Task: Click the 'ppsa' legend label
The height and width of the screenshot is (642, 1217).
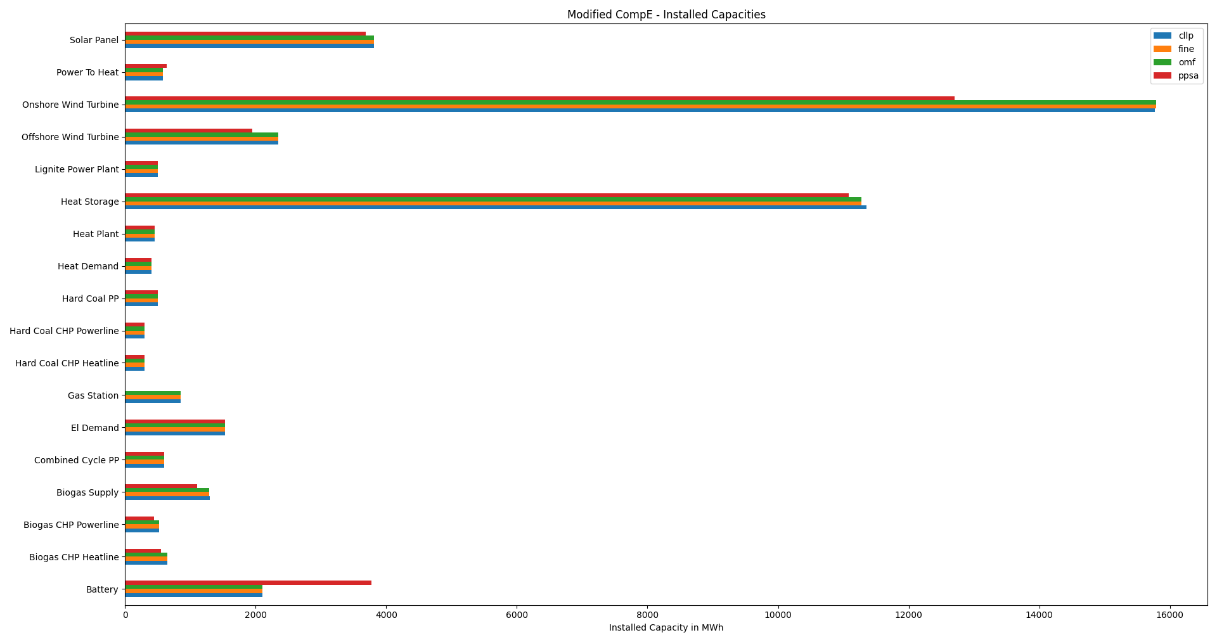Action: 1188,75
